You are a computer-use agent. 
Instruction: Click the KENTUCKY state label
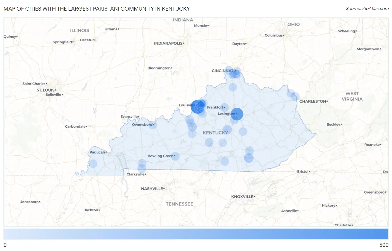pos(215,133)
